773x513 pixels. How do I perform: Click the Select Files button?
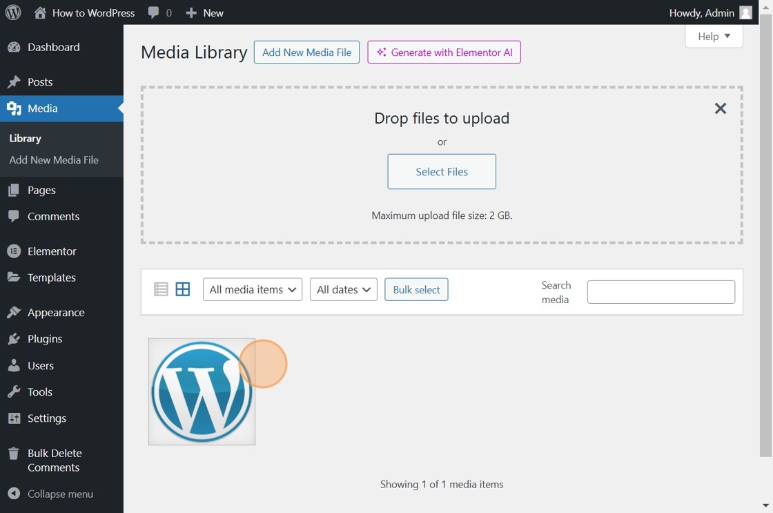[442, 172]
